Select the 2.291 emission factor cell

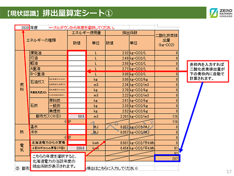[117, 116]
